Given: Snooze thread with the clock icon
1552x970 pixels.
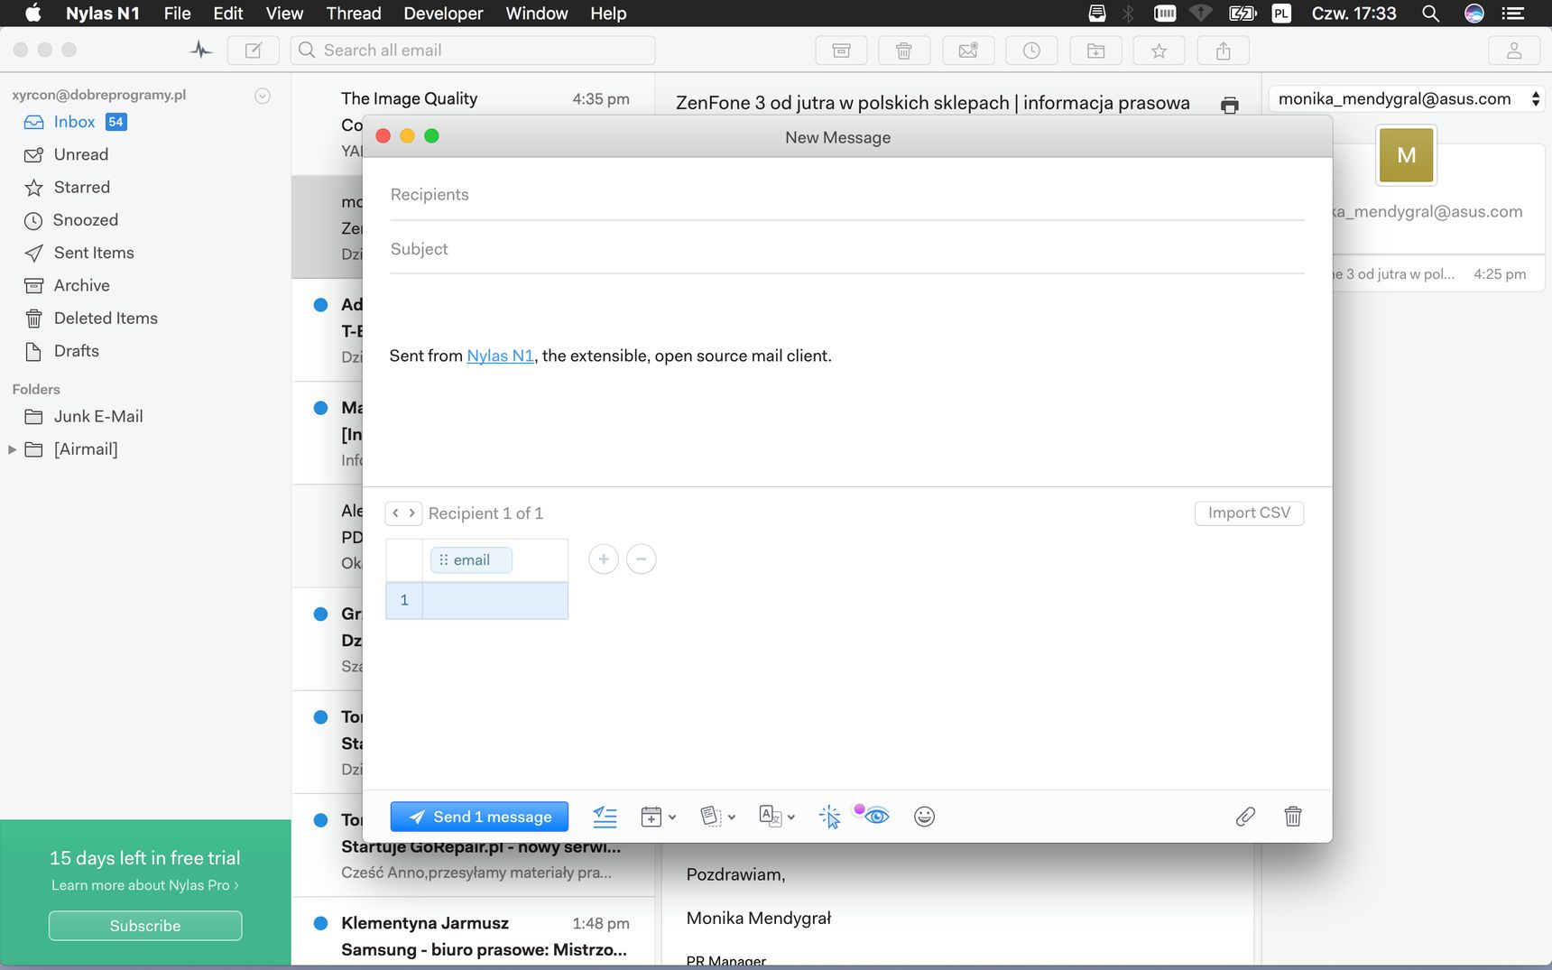Looking at the screenshot, I should click(x=1031, y=51).
